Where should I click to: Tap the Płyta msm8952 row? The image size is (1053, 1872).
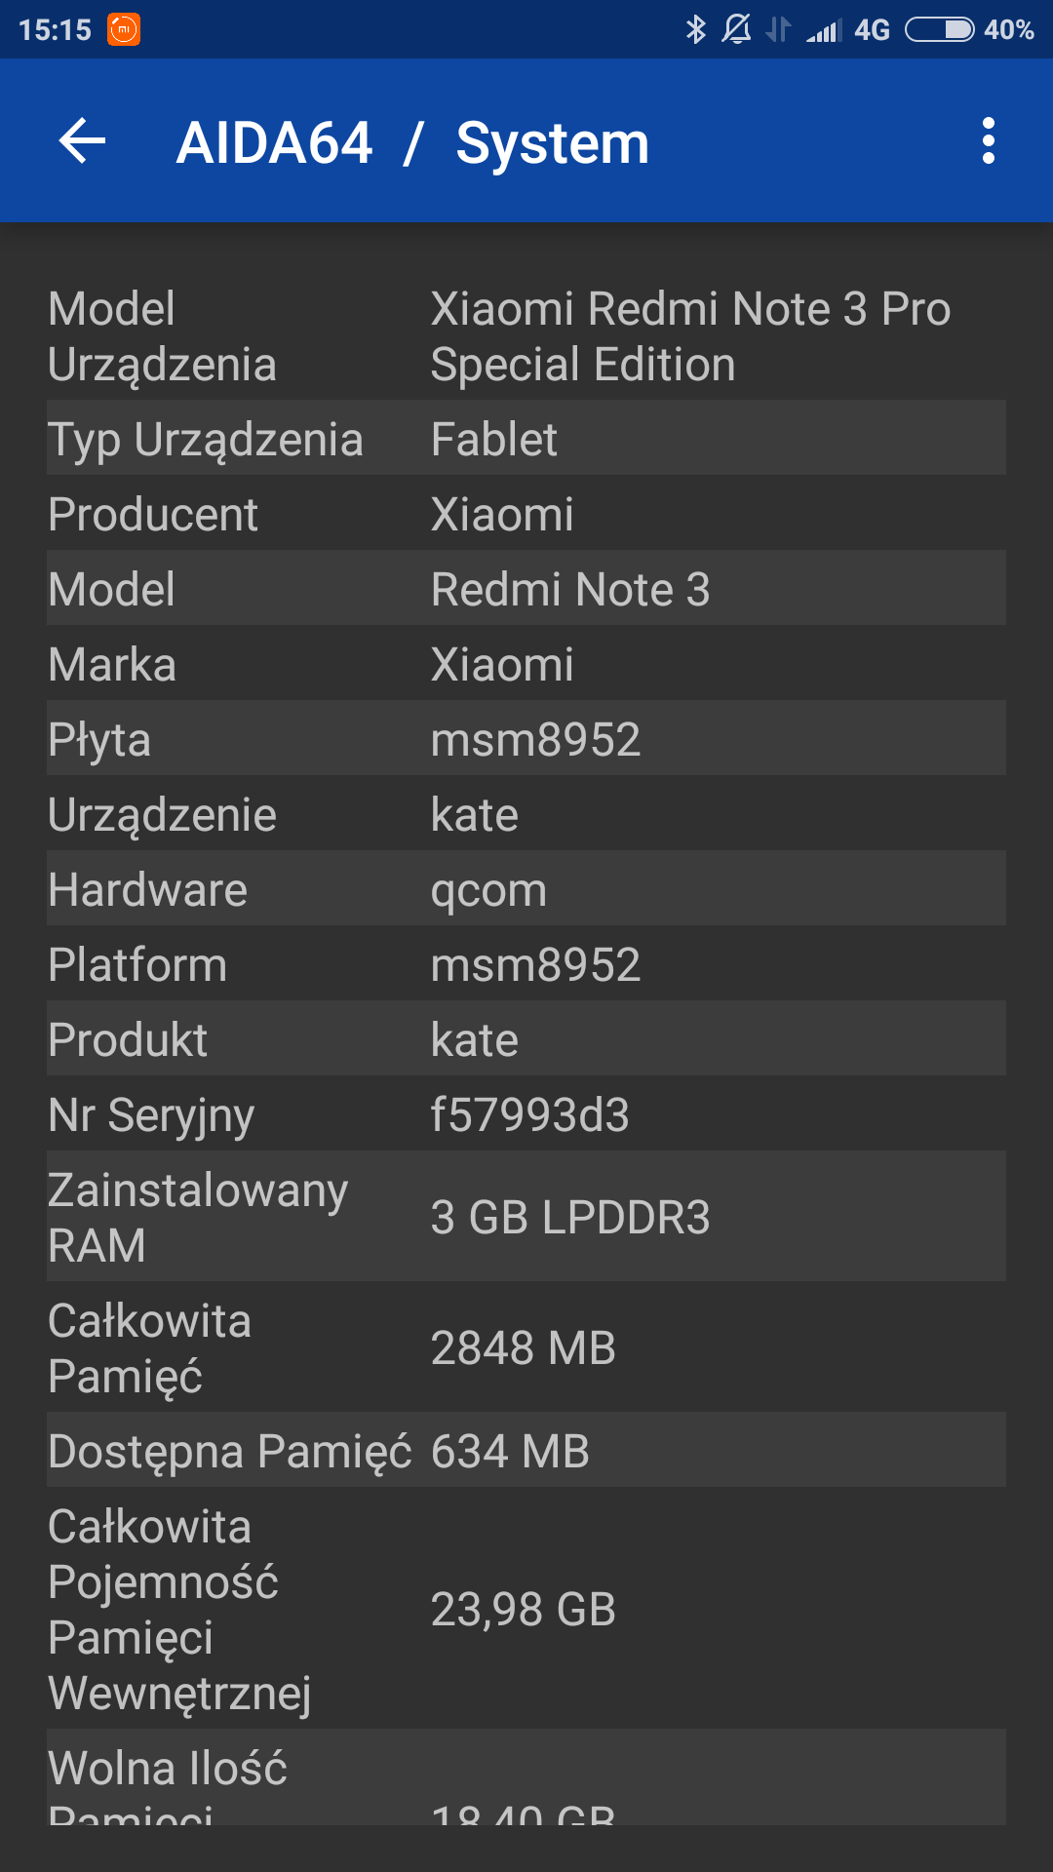526,739
